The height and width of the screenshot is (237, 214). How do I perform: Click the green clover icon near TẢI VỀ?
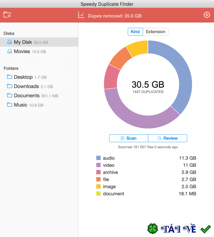153,228
